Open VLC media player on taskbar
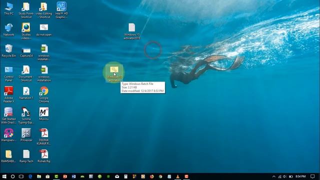This screenshot has width=320, height=180. [178, 176]
